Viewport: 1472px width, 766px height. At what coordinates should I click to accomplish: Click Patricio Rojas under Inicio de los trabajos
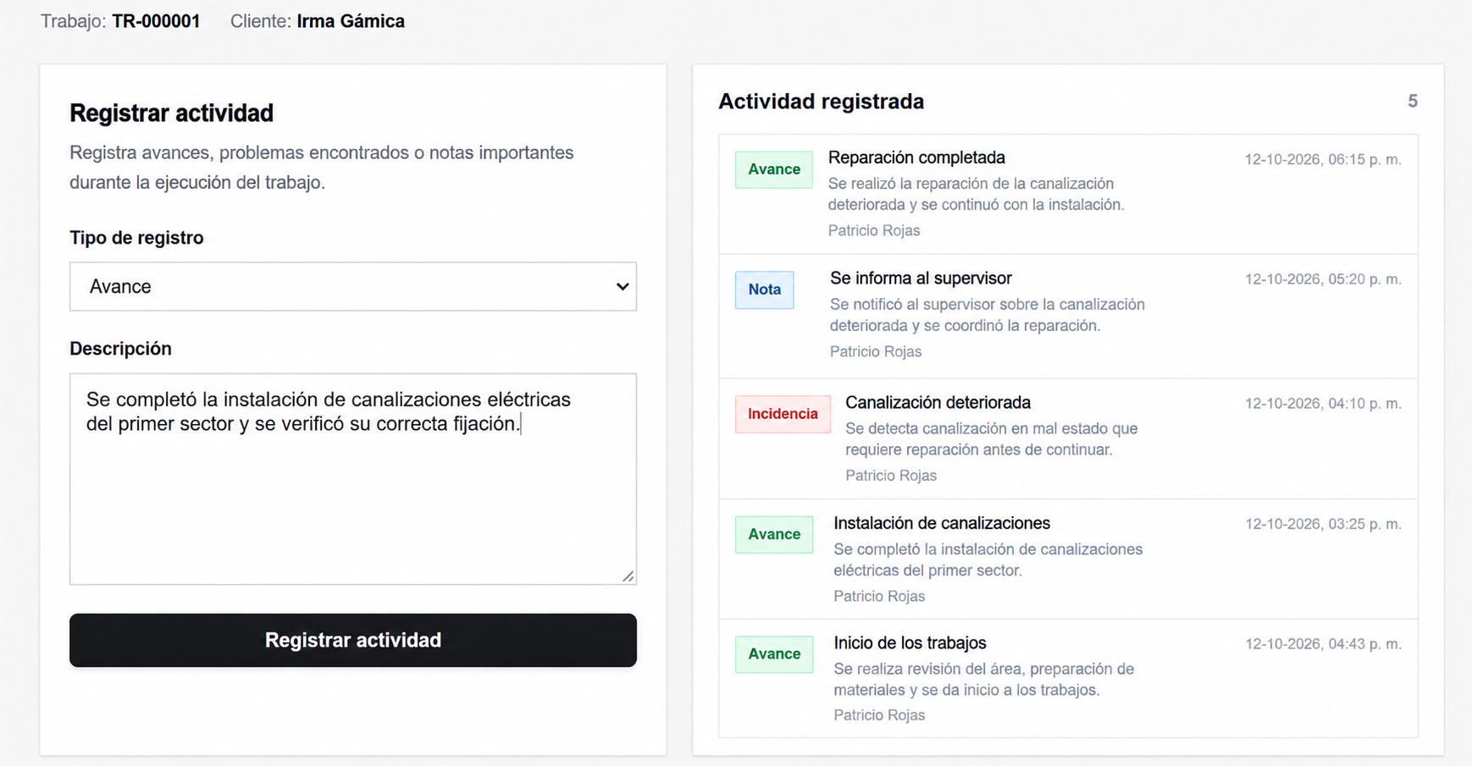click(879, 715)
